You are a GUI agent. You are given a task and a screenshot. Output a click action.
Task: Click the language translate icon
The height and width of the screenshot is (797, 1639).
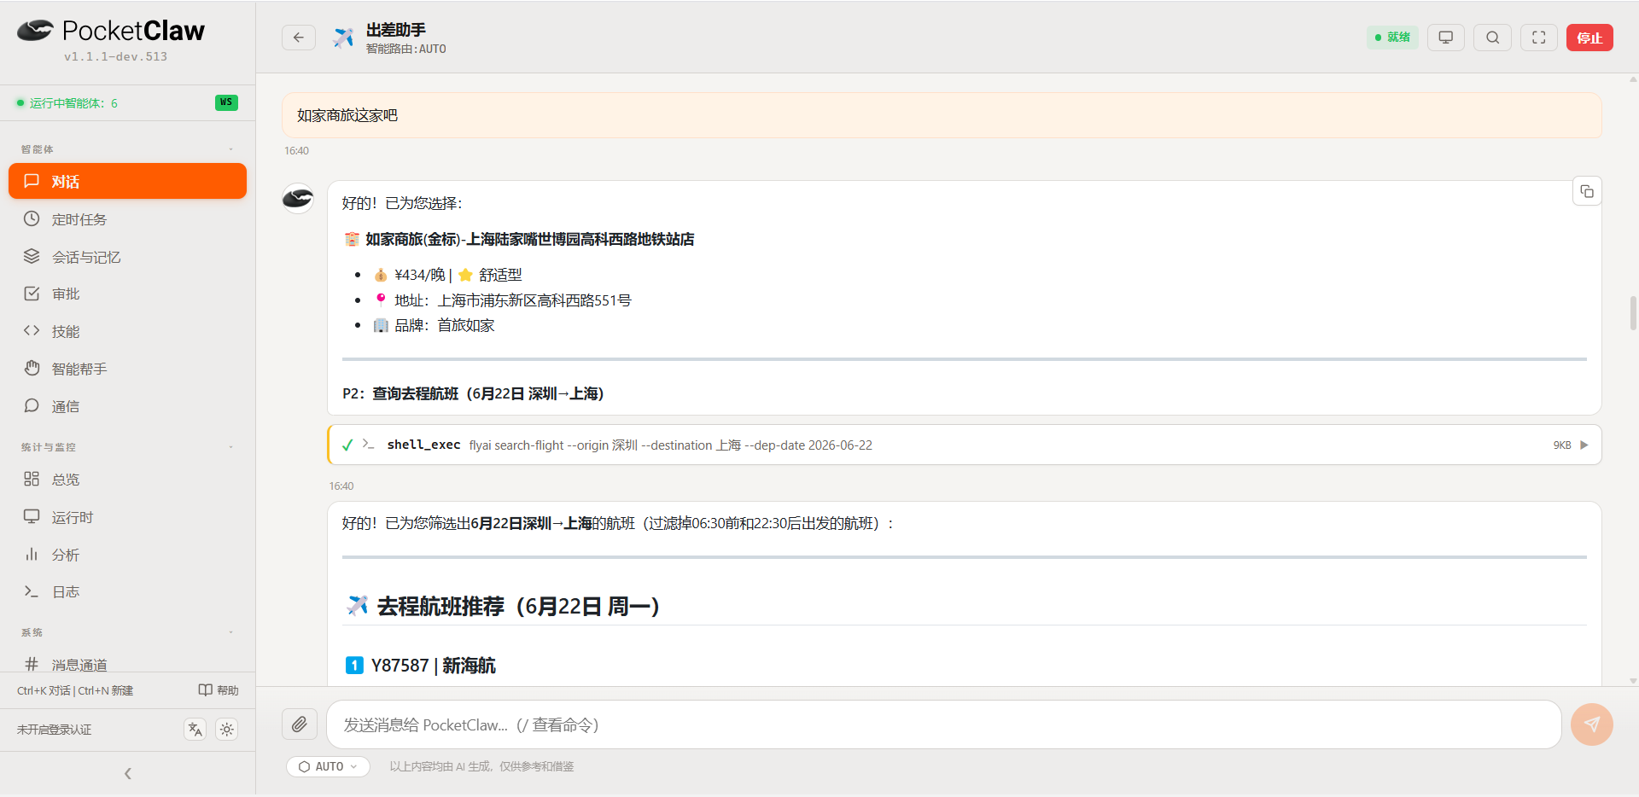pyautogui.click(x=195, y=730)
